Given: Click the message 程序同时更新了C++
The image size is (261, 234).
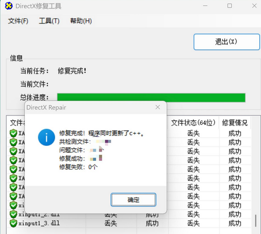Looking at the screenshot, I should pos(116,133).
